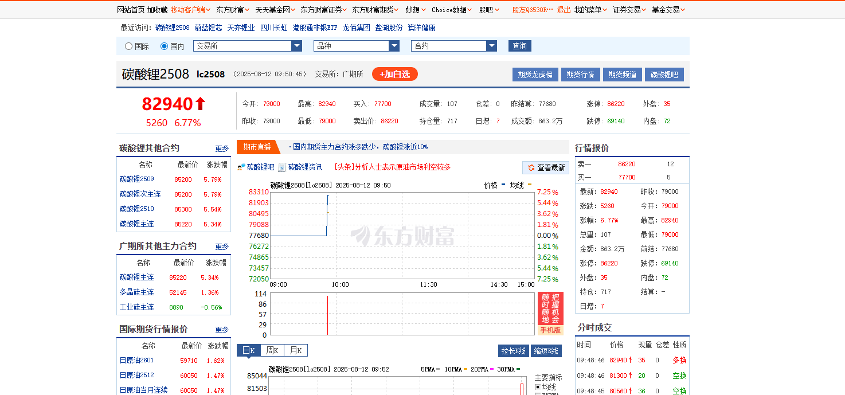Open recent visit 四川长虹
845x395 pixels.
click(273, 28)
